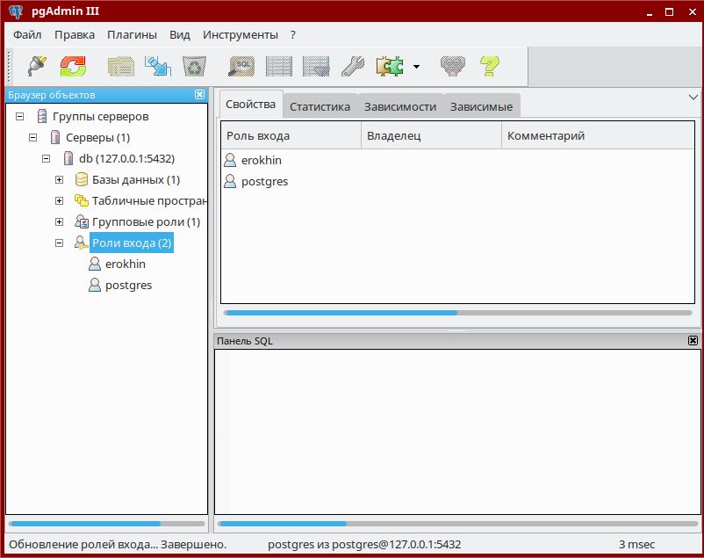Open maintenance with the wrench icon
Screen dimensions: 704x558
coord(353,67)
